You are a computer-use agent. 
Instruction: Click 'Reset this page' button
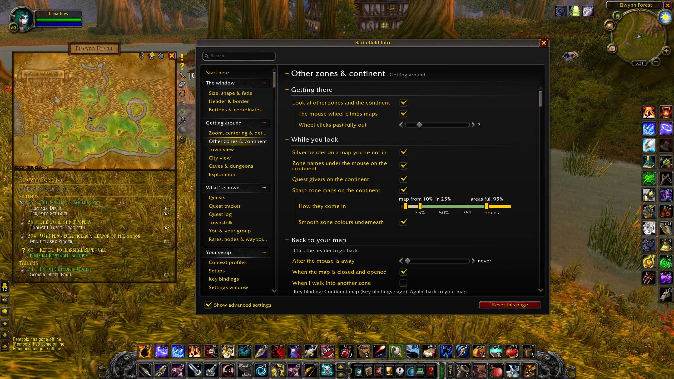pos(510,305)
